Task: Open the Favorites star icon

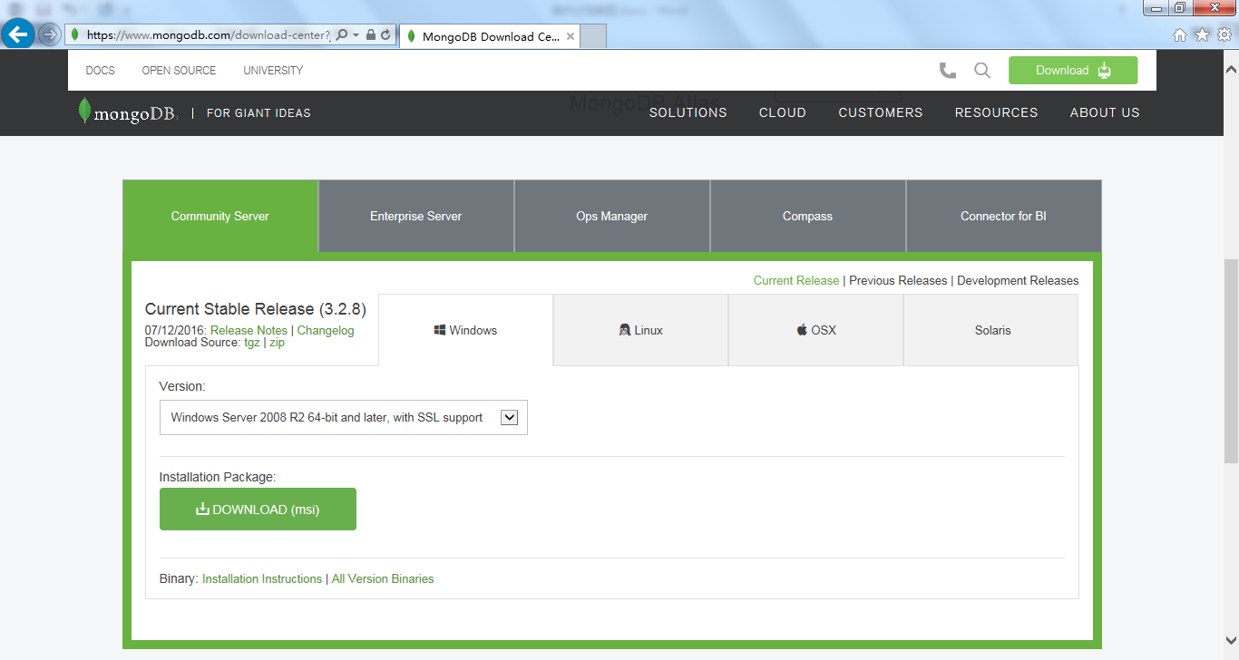Action: coord(1202,35)
